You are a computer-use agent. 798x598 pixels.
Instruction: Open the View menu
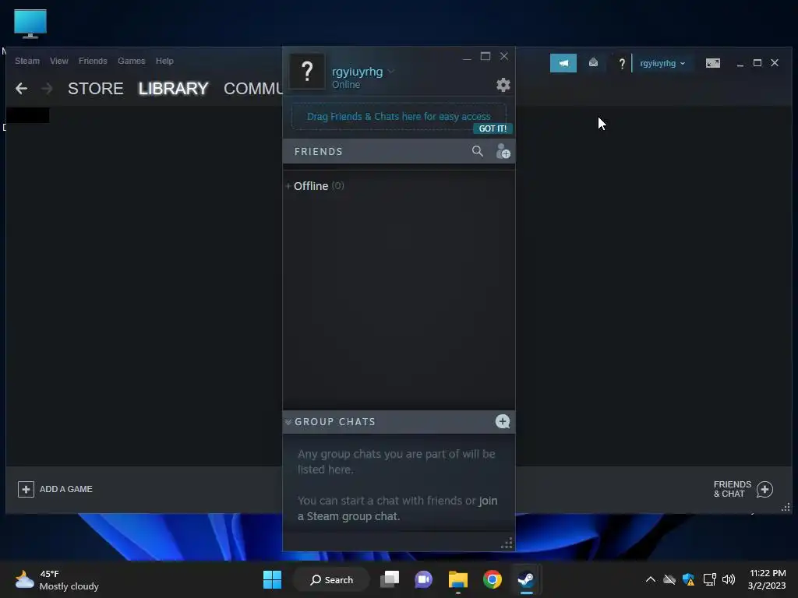59,61
